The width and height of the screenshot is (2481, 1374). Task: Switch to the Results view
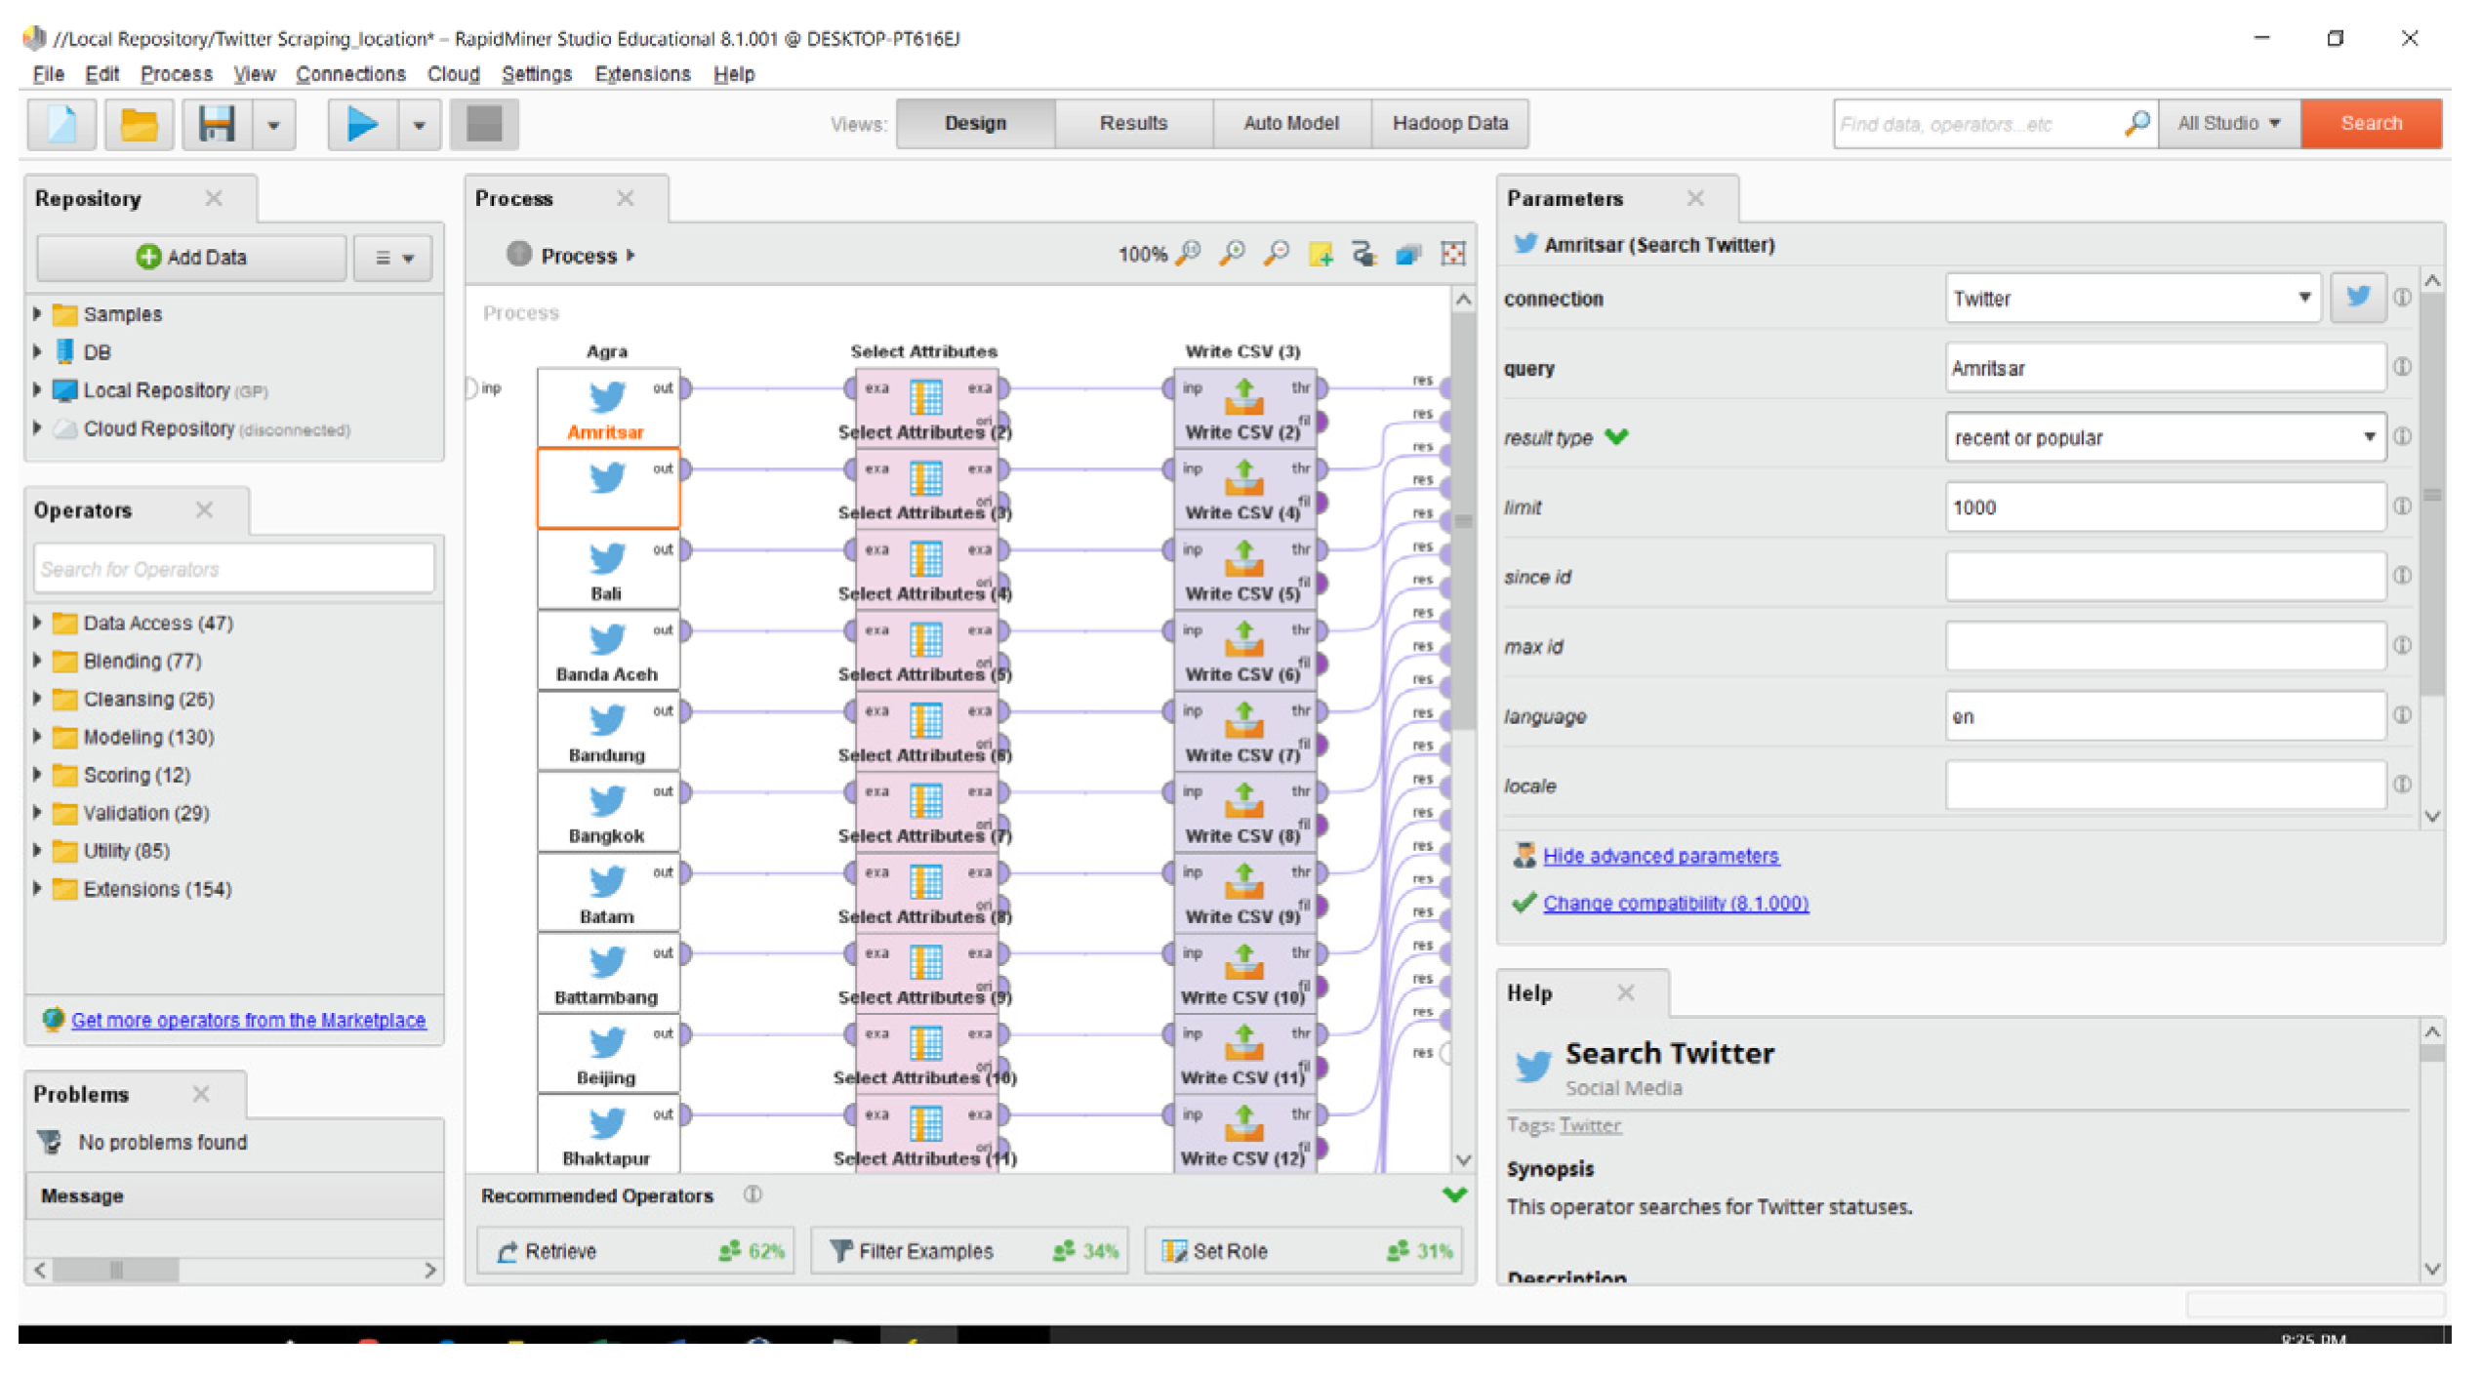[1133, 124]
